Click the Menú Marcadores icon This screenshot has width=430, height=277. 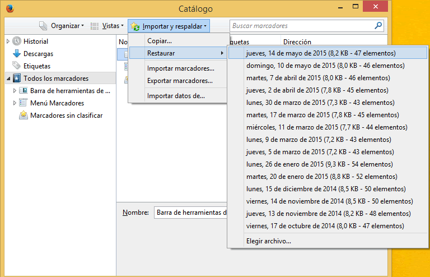click(x=23, y=103)
